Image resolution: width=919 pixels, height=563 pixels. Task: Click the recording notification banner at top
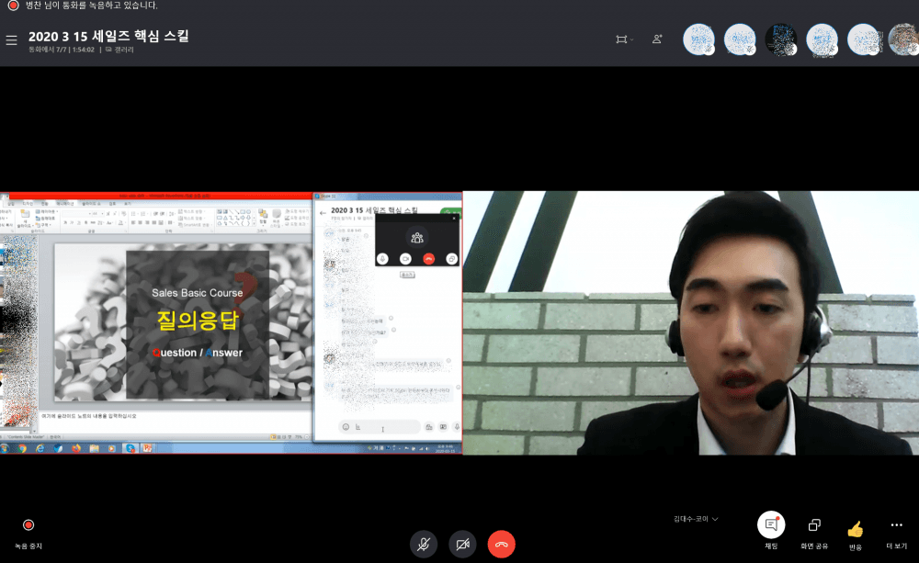click(x=83, y=6)
